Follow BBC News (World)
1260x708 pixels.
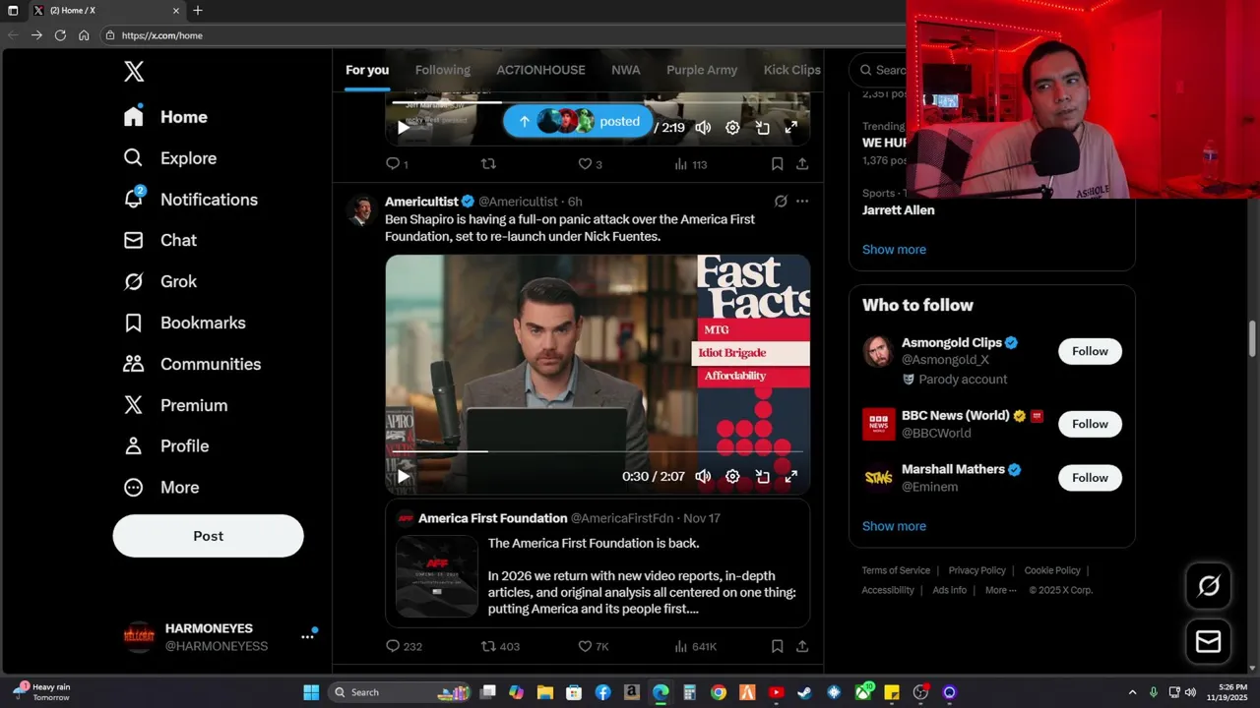coord(1090,424)
